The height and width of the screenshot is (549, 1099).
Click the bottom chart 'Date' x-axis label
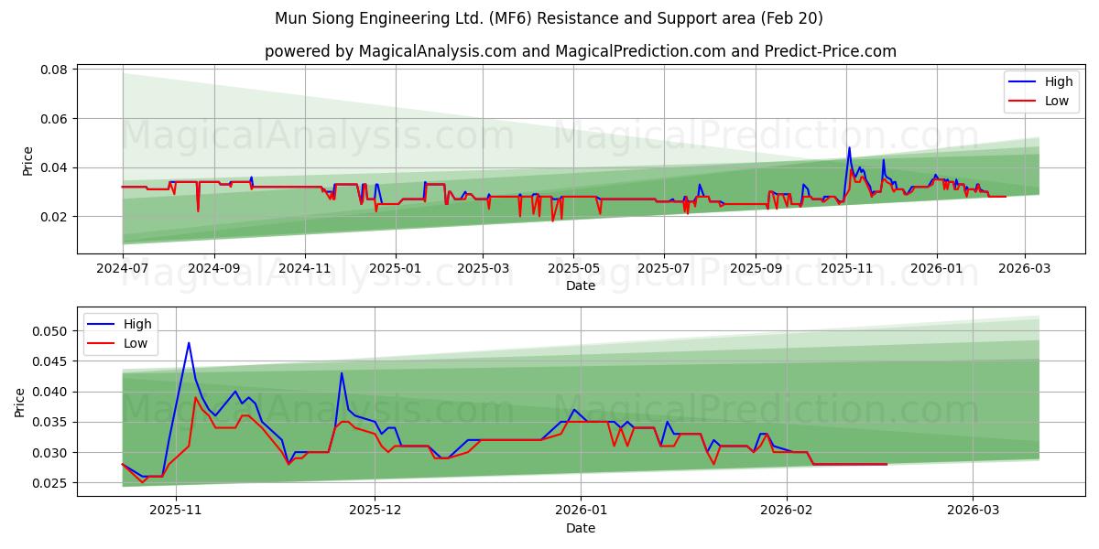click(x=581, y=528)
